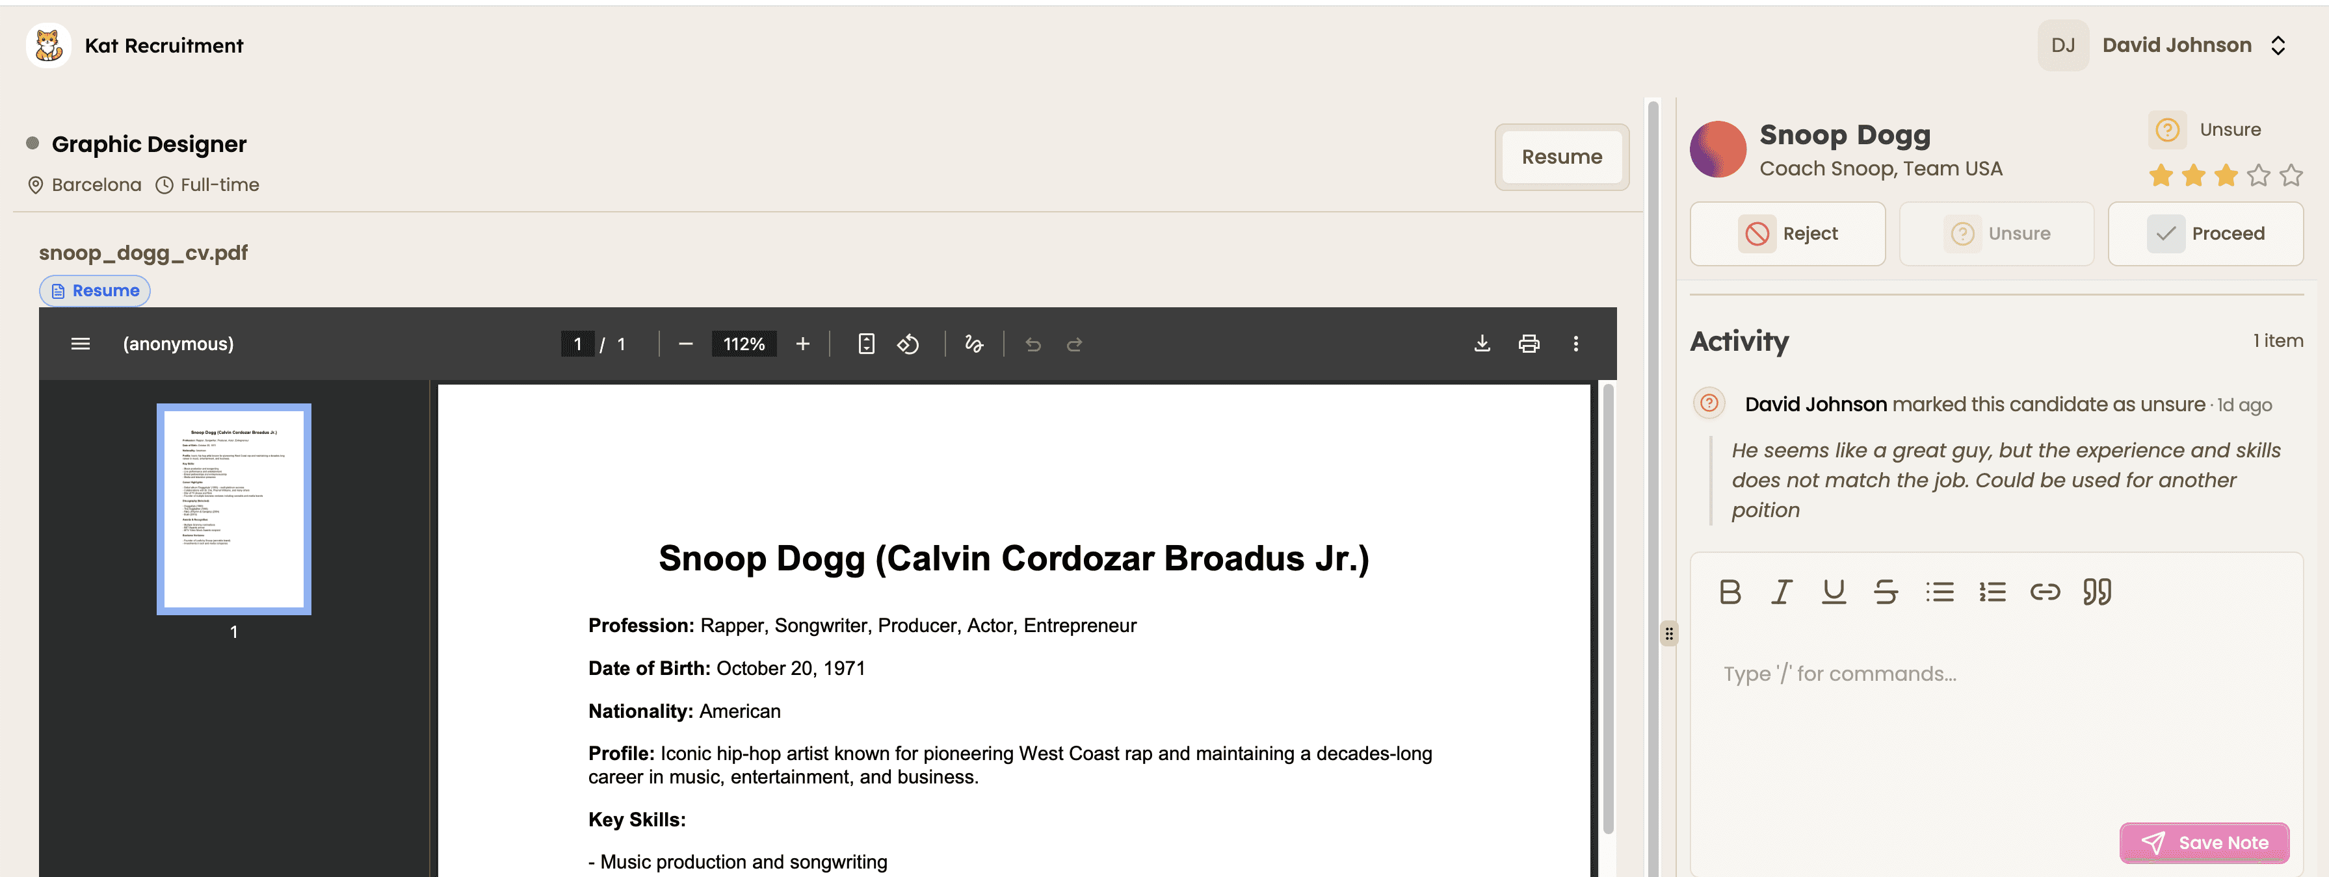Insert a numbered list in note
2329x877 pixels.
click(x=1992, y=592)
